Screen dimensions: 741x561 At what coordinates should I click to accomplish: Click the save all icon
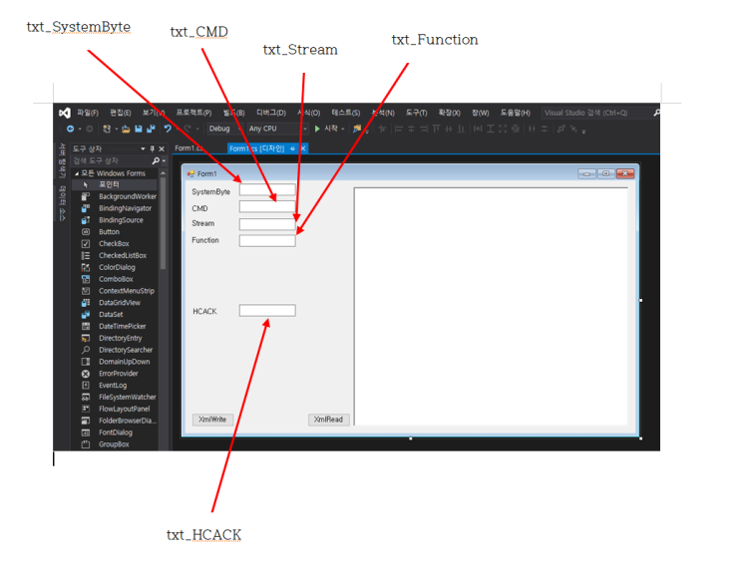151,129
